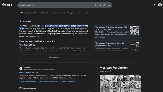Image resolution: width=163 pixels, height=92 pixels.
Task: Open three-dot menu beside EDSITEment source
Action: pos(107,37)
